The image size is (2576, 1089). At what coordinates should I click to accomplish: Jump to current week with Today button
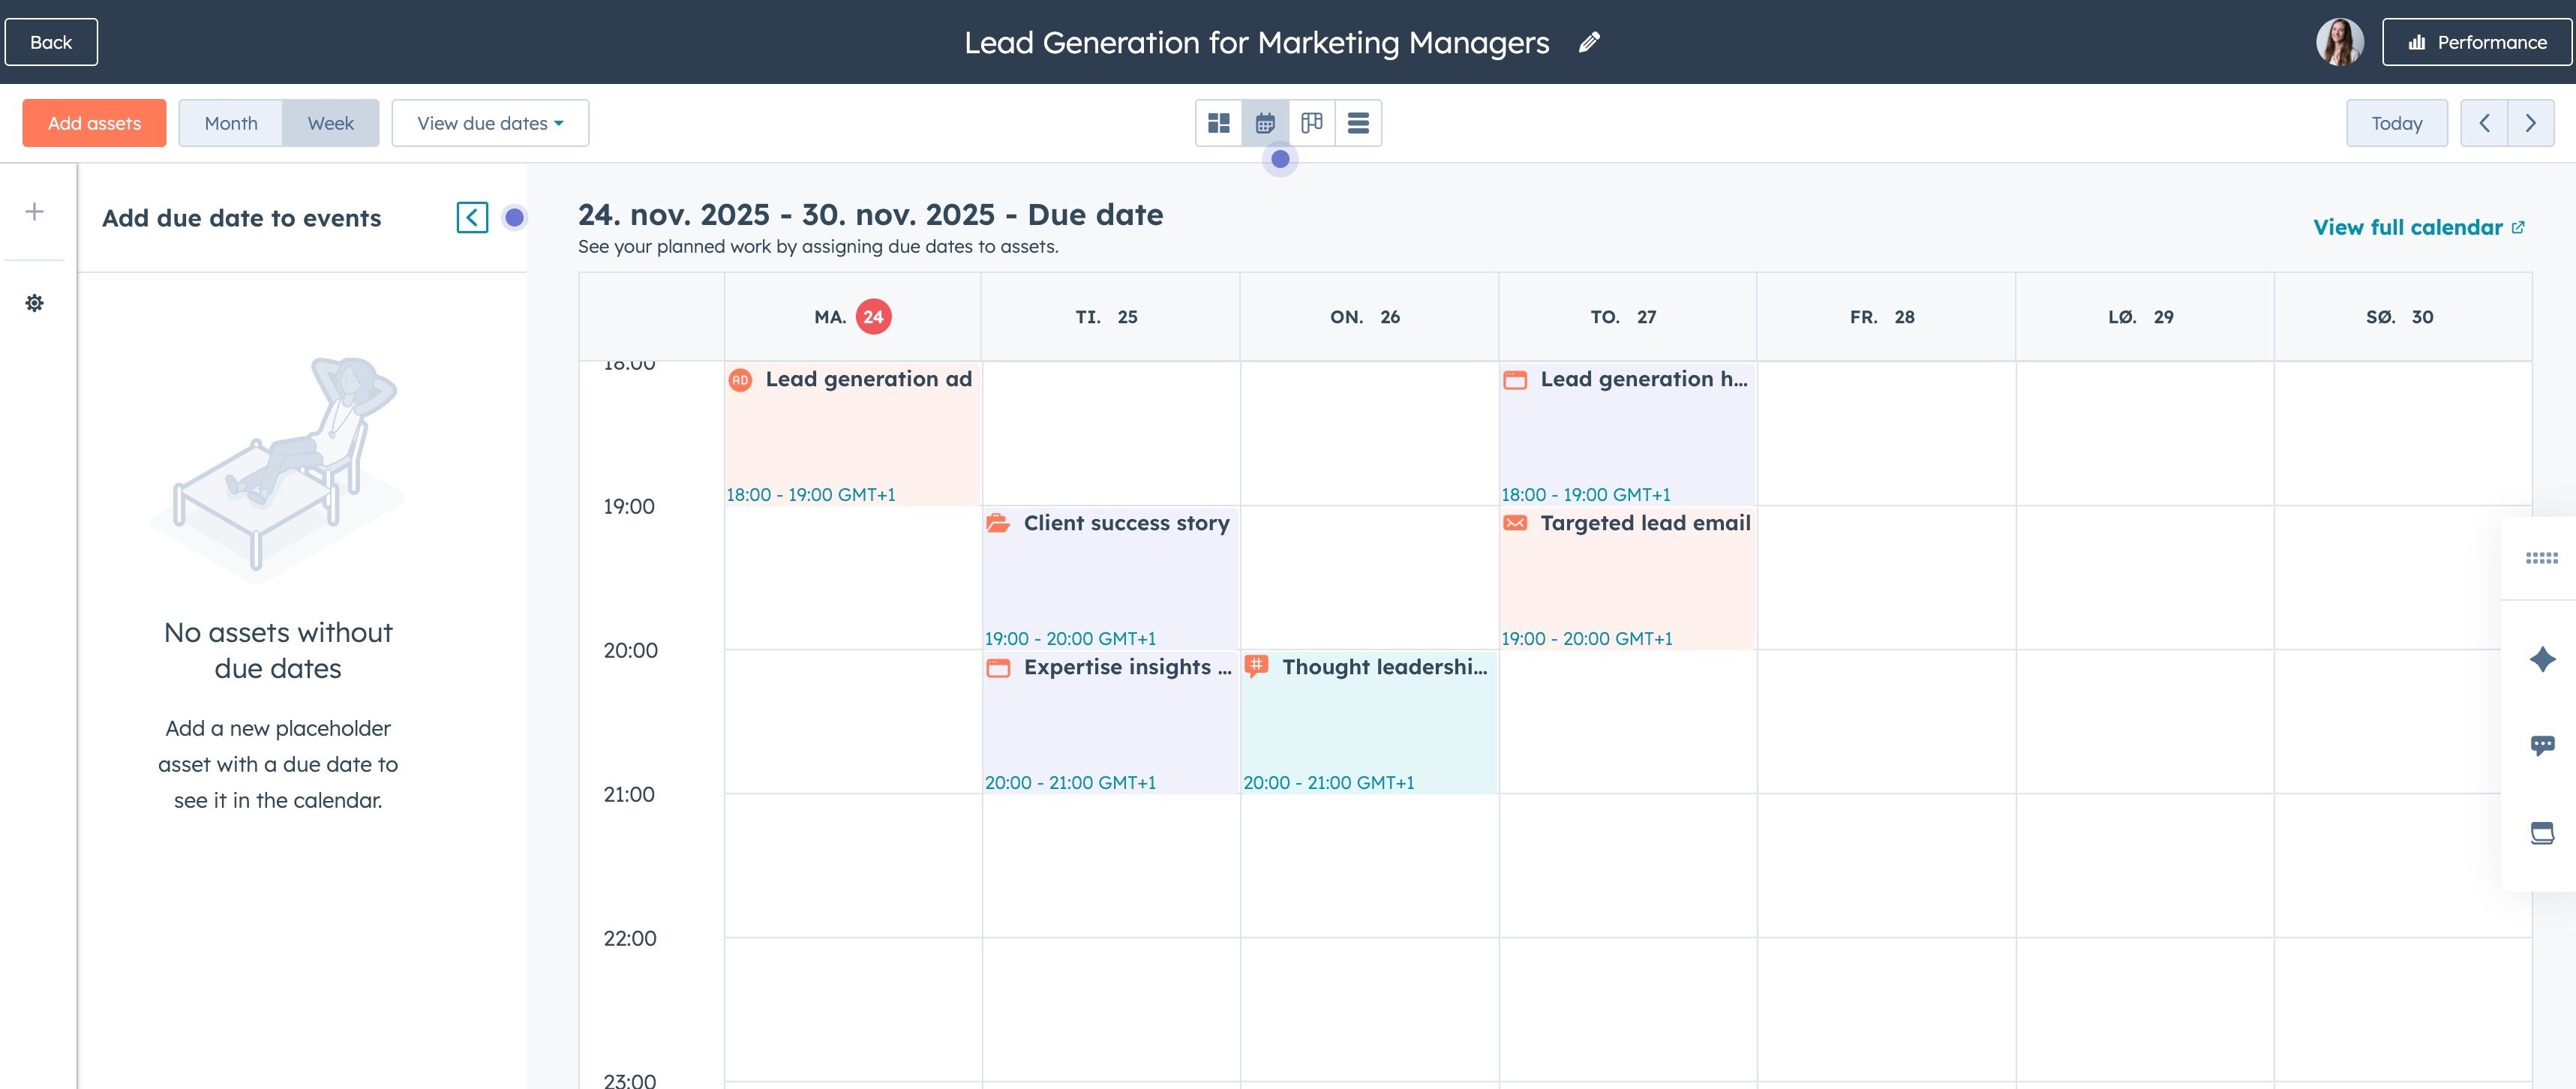click(x=2396, y=122)
